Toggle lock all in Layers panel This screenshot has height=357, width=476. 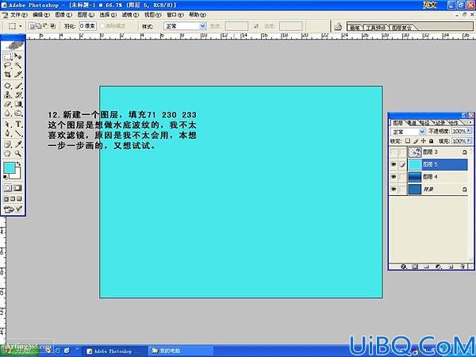coord(431,141)
